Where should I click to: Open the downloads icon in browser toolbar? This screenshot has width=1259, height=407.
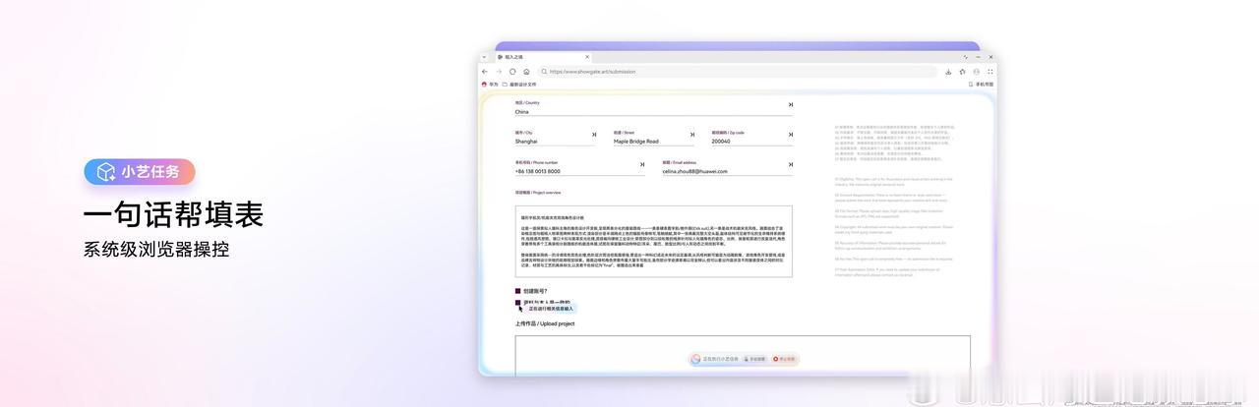click(x=948, y=72)
